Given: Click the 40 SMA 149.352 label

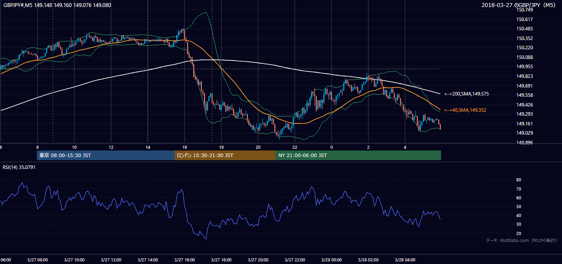Looking at the screenshot, I should (465, 110).
